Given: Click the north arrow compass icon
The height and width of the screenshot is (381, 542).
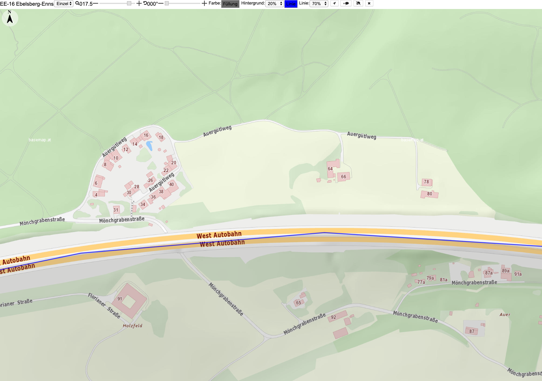Looking at the screenshot, I should 10,18.
